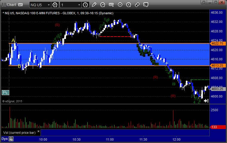Viewport: 227px width, 143px height.
Task: Open the comment note icon in toolbar
Action: click(146, 5)
